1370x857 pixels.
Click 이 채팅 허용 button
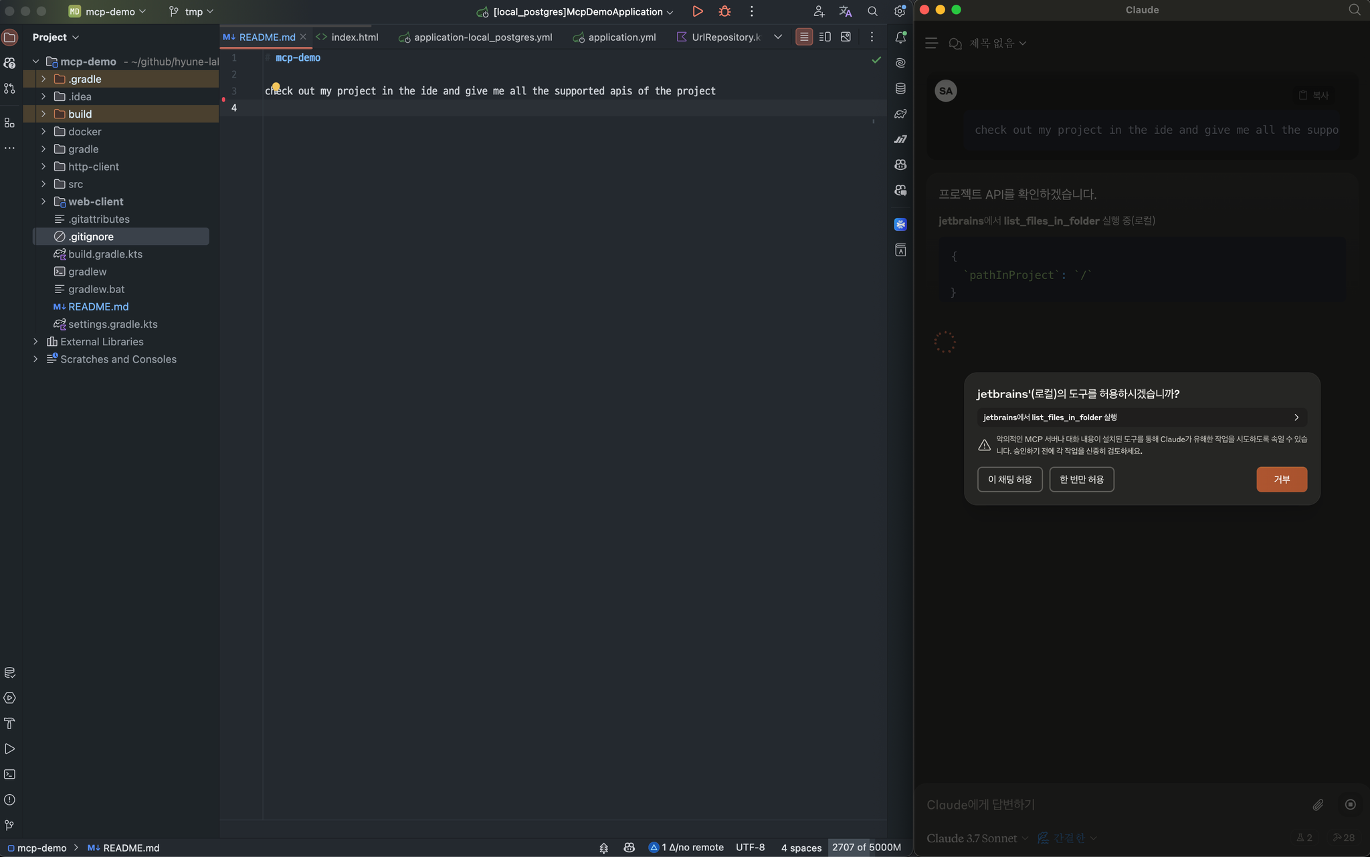[1009, 480]
